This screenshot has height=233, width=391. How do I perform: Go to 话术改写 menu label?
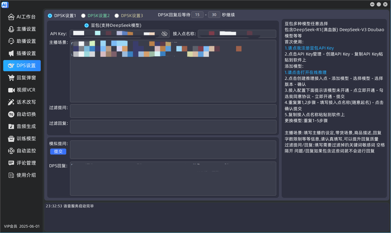[x=26, y=102]
